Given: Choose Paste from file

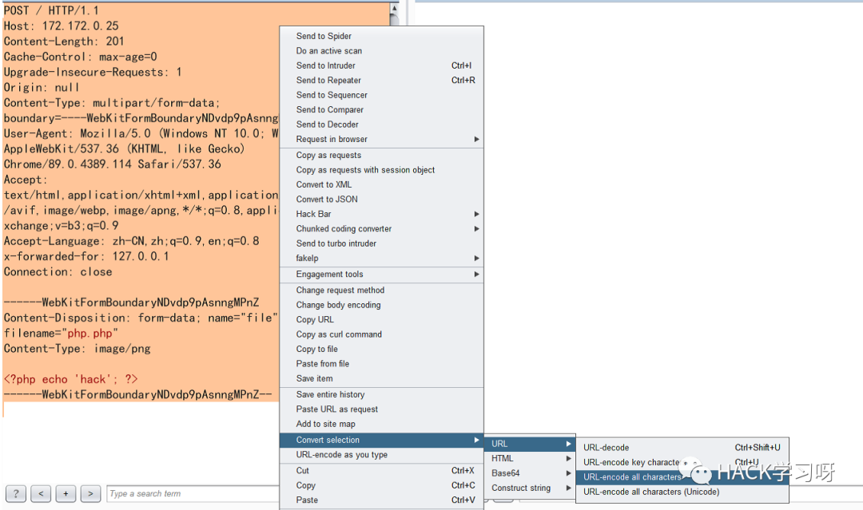Looking at the screenshot, I should (x=381, y=364).
